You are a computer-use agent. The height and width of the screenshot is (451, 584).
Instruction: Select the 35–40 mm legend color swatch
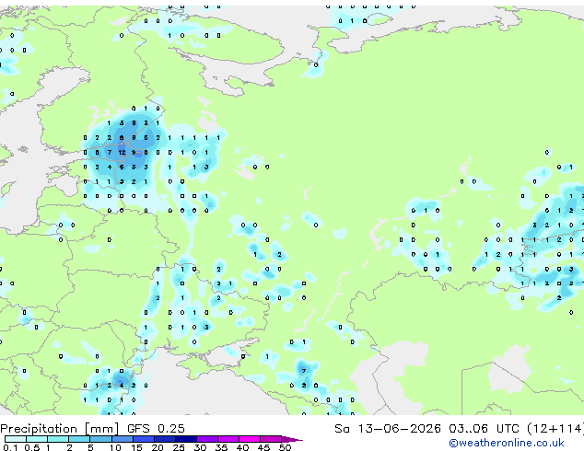point(228,439)
